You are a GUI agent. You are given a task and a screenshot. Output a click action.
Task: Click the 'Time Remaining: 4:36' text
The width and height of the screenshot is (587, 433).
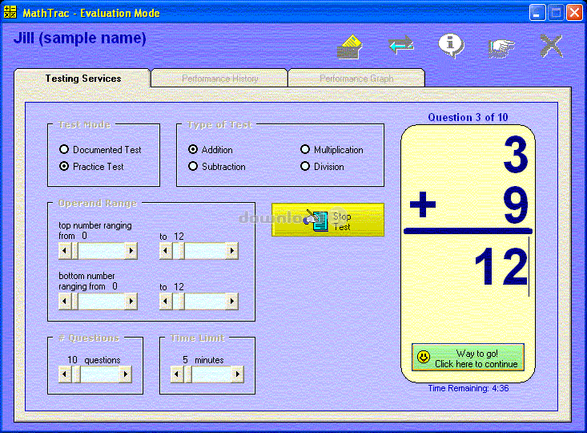(x=468, y=388)
